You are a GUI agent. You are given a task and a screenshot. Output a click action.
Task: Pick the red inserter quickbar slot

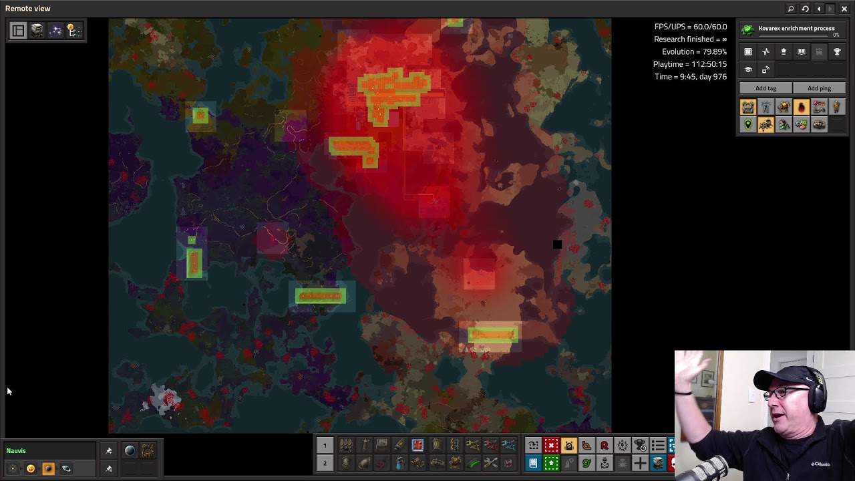[x=490, y=446]
